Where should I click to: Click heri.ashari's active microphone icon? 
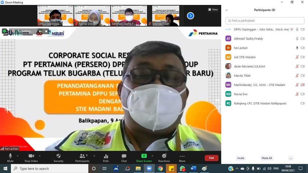click(297, 48)
